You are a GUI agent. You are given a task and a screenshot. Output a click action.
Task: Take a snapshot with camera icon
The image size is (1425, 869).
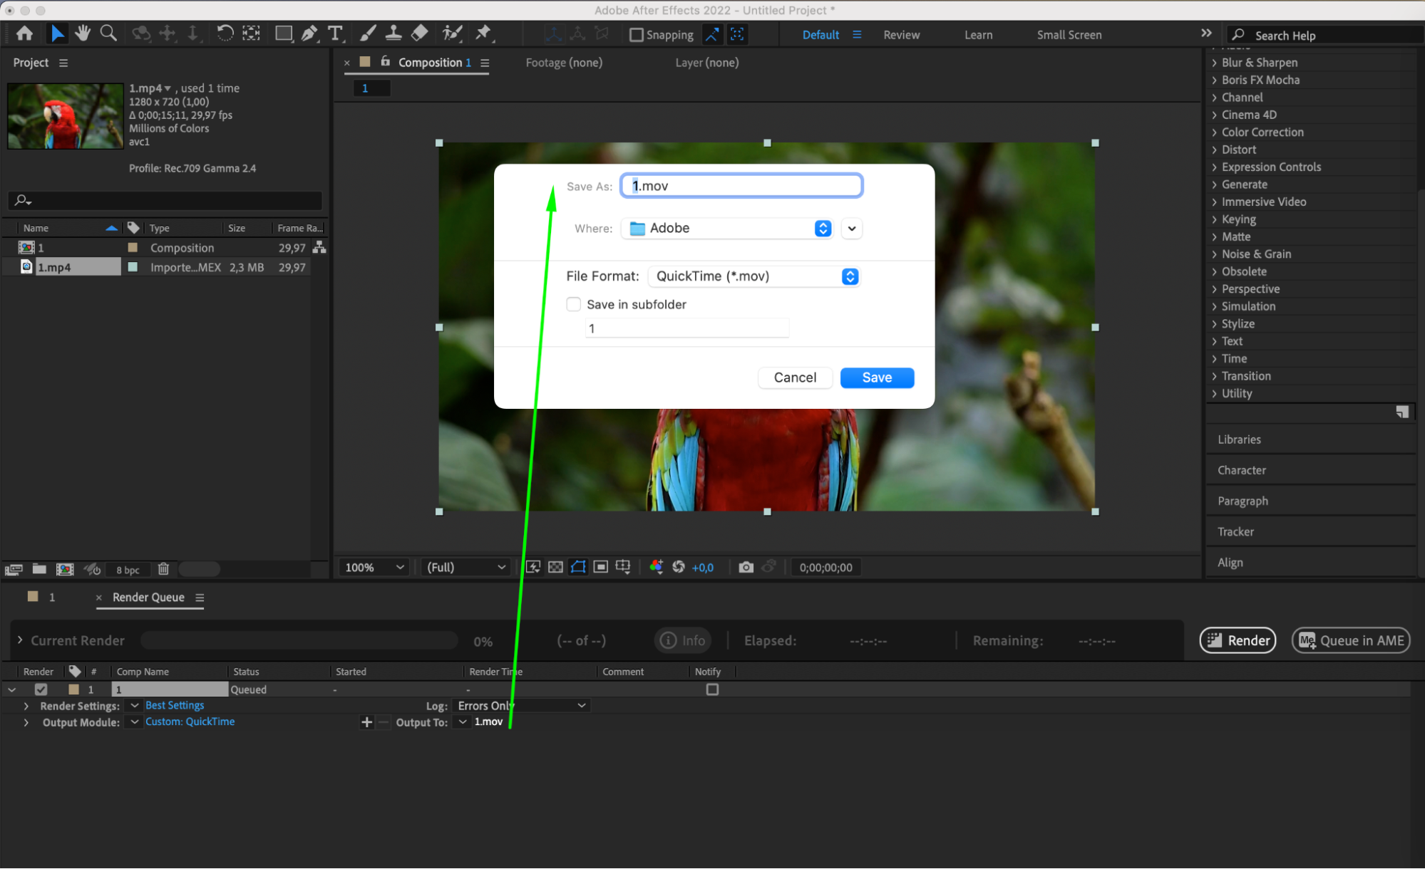[x=746, y=567]
